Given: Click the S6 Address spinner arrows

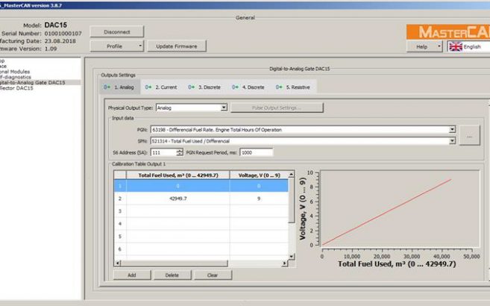Looking at the screenshot, I should (x=180, y=152).
